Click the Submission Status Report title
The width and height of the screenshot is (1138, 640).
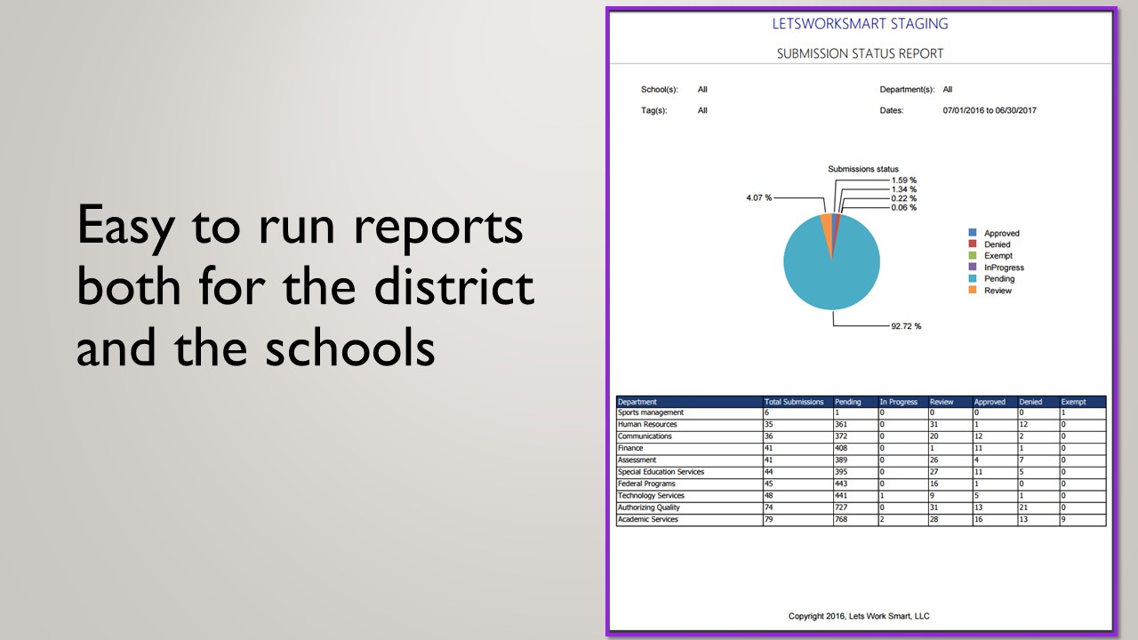pyautogui.click(x=860, y=53)
